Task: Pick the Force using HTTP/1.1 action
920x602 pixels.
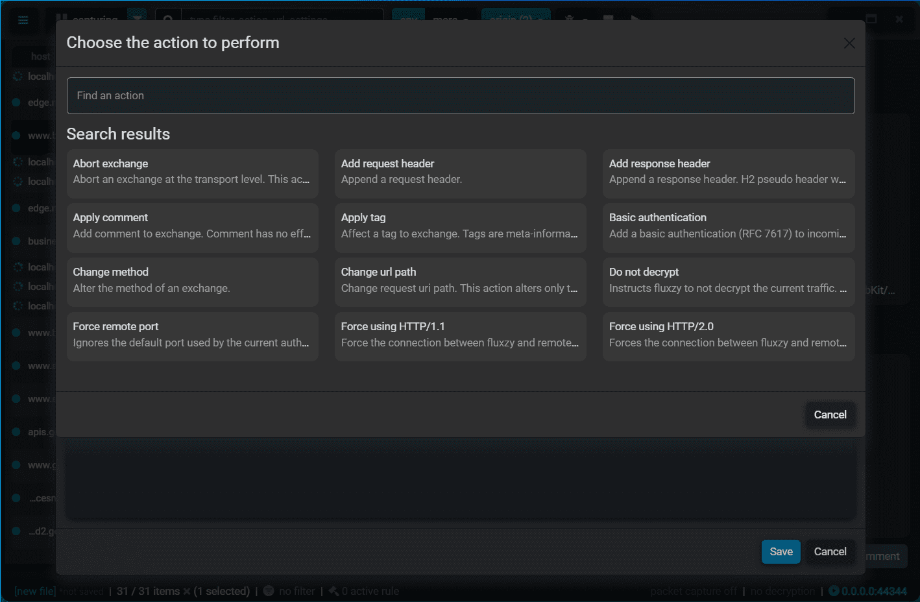Action: click(461, 335)
